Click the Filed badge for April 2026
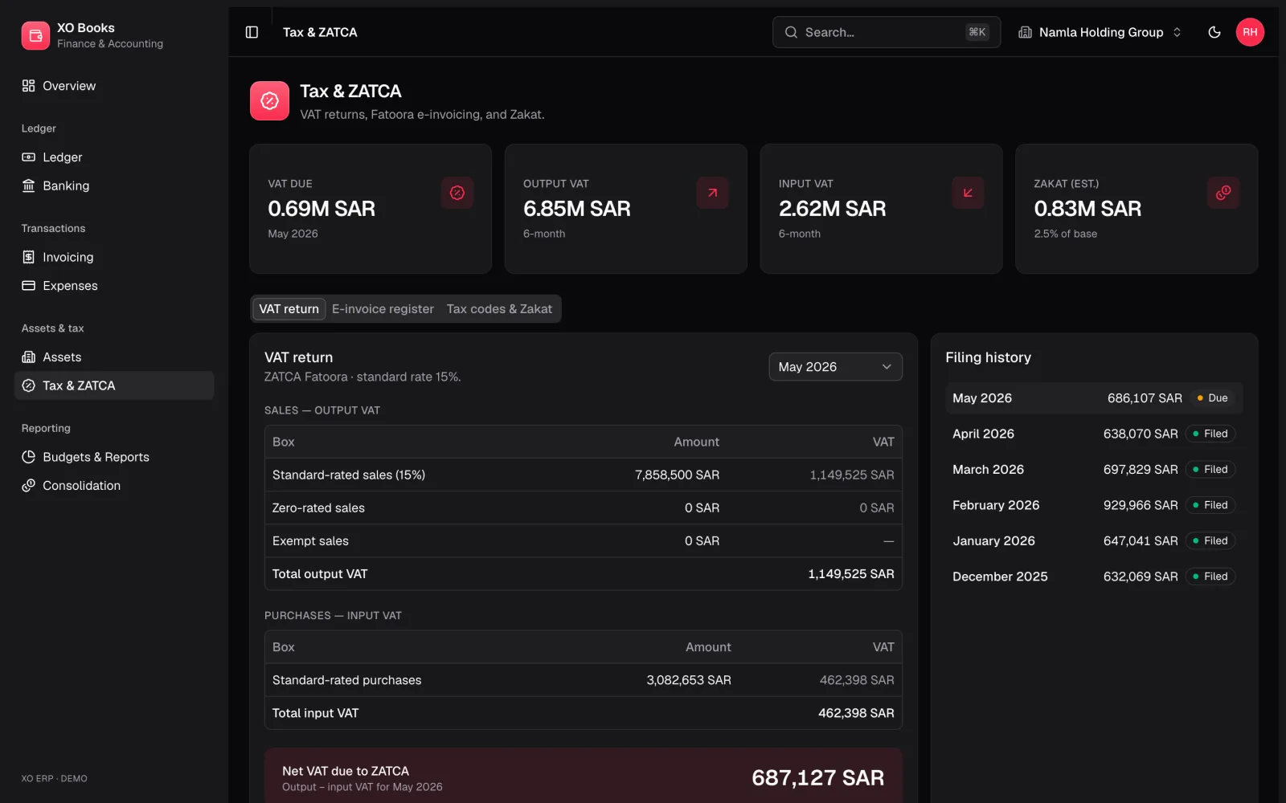 point(1210,434)
